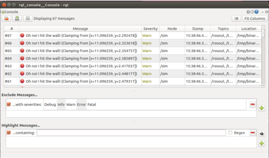Open the help question mark icon
Viewport: 269px width, 158px height.
pyautogui.click(x=257, y=12)
